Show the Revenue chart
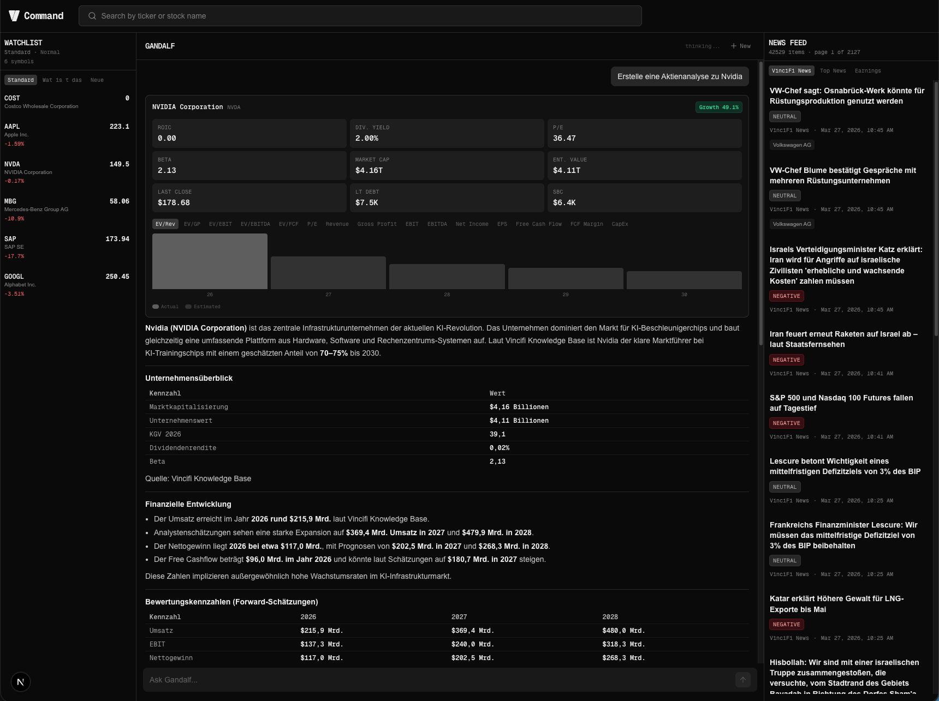The width and height of the screenshot is (939, 701). click(x=337, y=224)
